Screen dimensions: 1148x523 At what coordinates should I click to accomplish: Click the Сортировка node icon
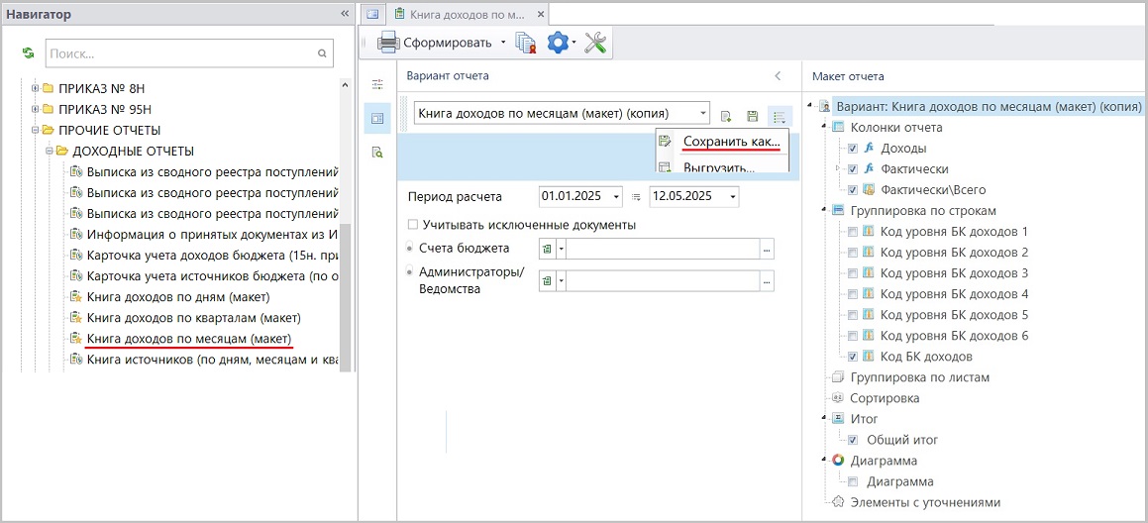[x=839, y=398]
